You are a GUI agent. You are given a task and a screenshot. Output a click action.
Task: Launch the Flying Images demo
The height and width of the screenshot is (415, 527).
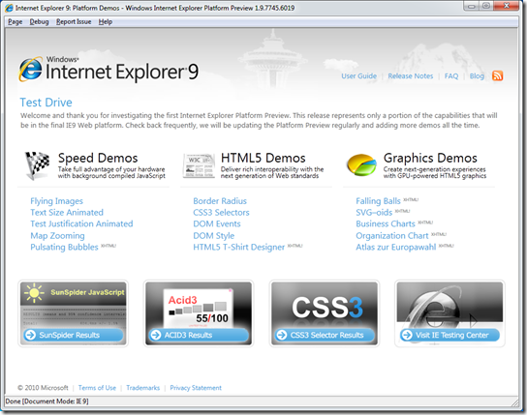56,201
